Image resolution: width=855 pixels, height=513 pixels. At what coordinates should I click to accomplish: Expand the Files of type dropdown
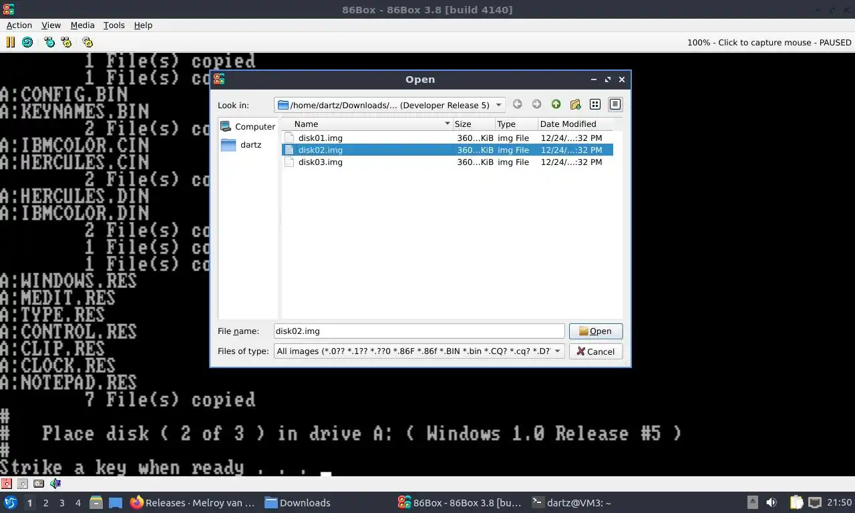[558, 351]
